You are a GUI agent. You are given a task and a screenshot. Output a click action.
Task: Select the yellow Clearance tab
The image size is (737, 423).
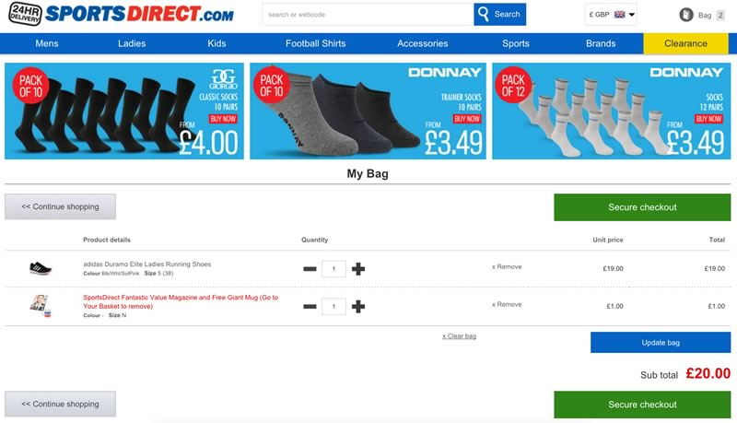(x=685, y=43)
